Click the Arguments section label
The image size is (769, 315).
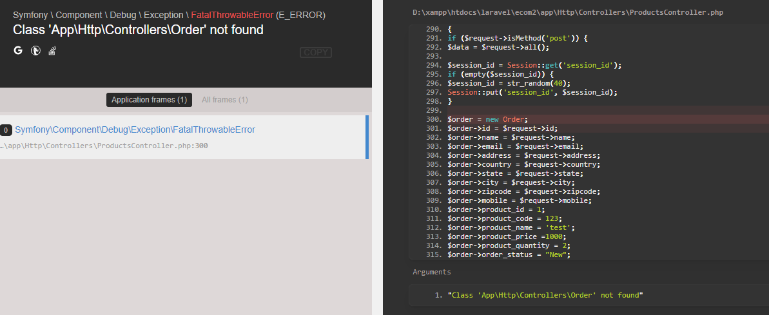click(432, 272)
